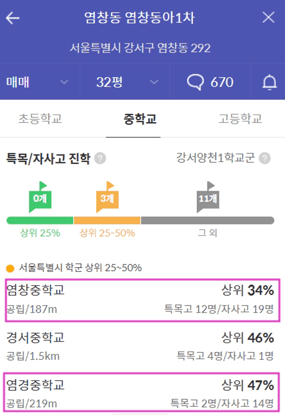Select the green 0개 flag marker
This screenshot has width=285, height=415.
tap(40, 197)
